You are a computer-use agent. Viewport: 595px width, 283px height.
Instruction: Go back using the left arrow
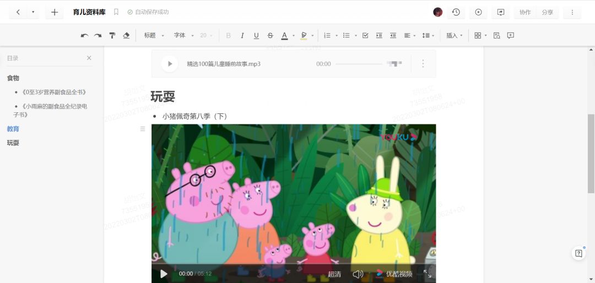tap(18, 12)
